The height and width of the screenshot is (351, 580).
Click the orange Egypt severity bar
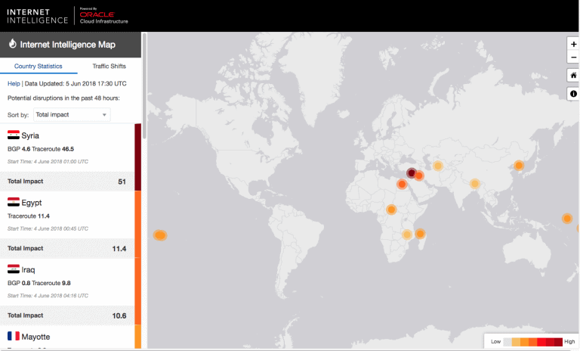(137, 224)
